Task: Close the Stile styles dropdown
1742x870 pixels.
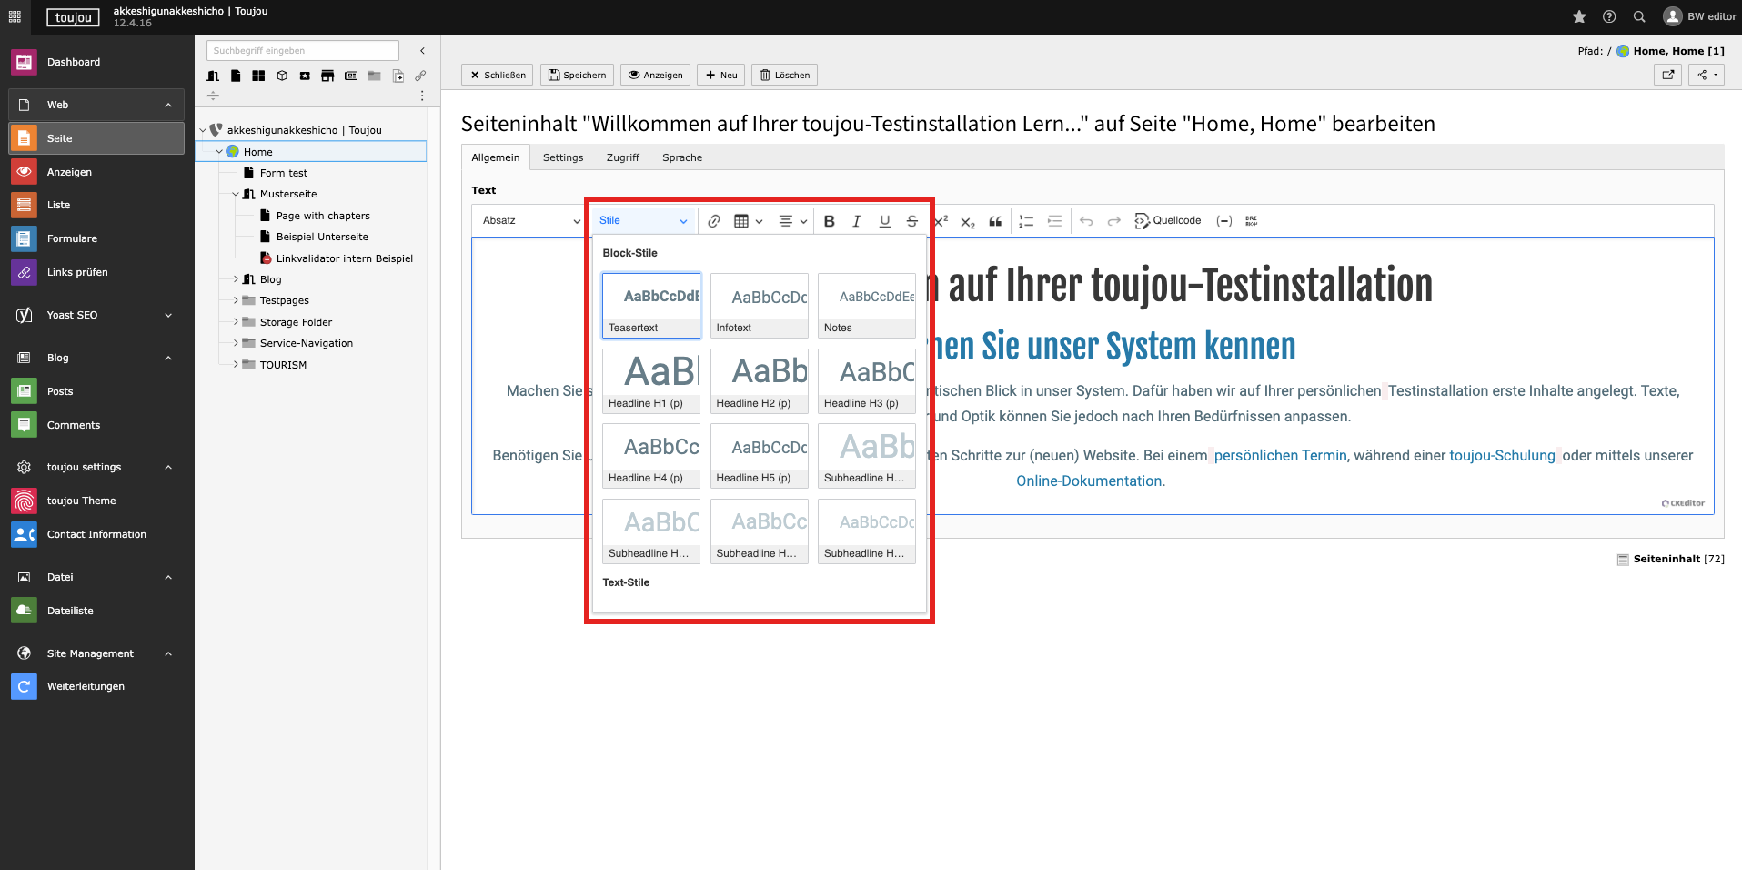Action: click(643, 220)
